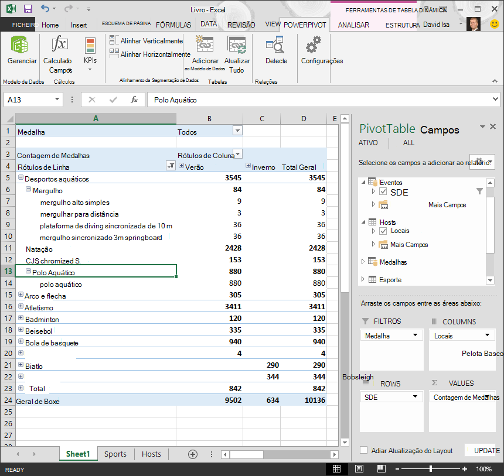Open the Name Box dropdown
The height and width of the screenshot is (476, 504).
coord(57,99)
